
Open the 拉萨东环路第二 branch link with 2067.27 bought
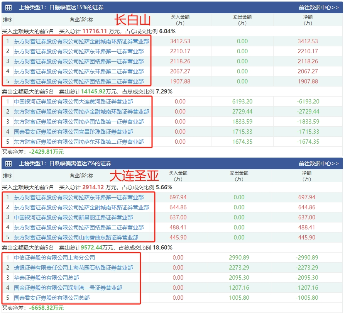(79, 71)
